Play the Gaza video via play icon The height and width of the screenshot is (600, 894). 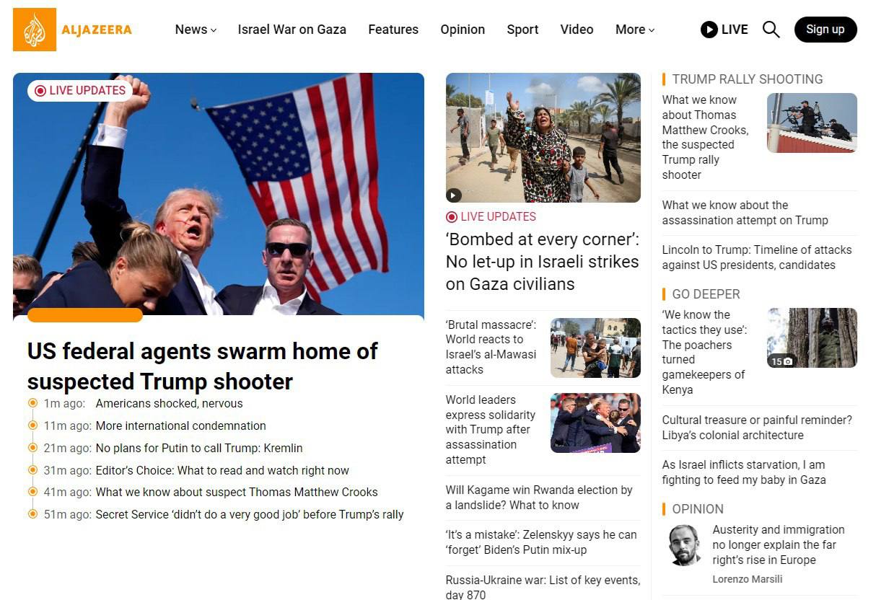453,195
